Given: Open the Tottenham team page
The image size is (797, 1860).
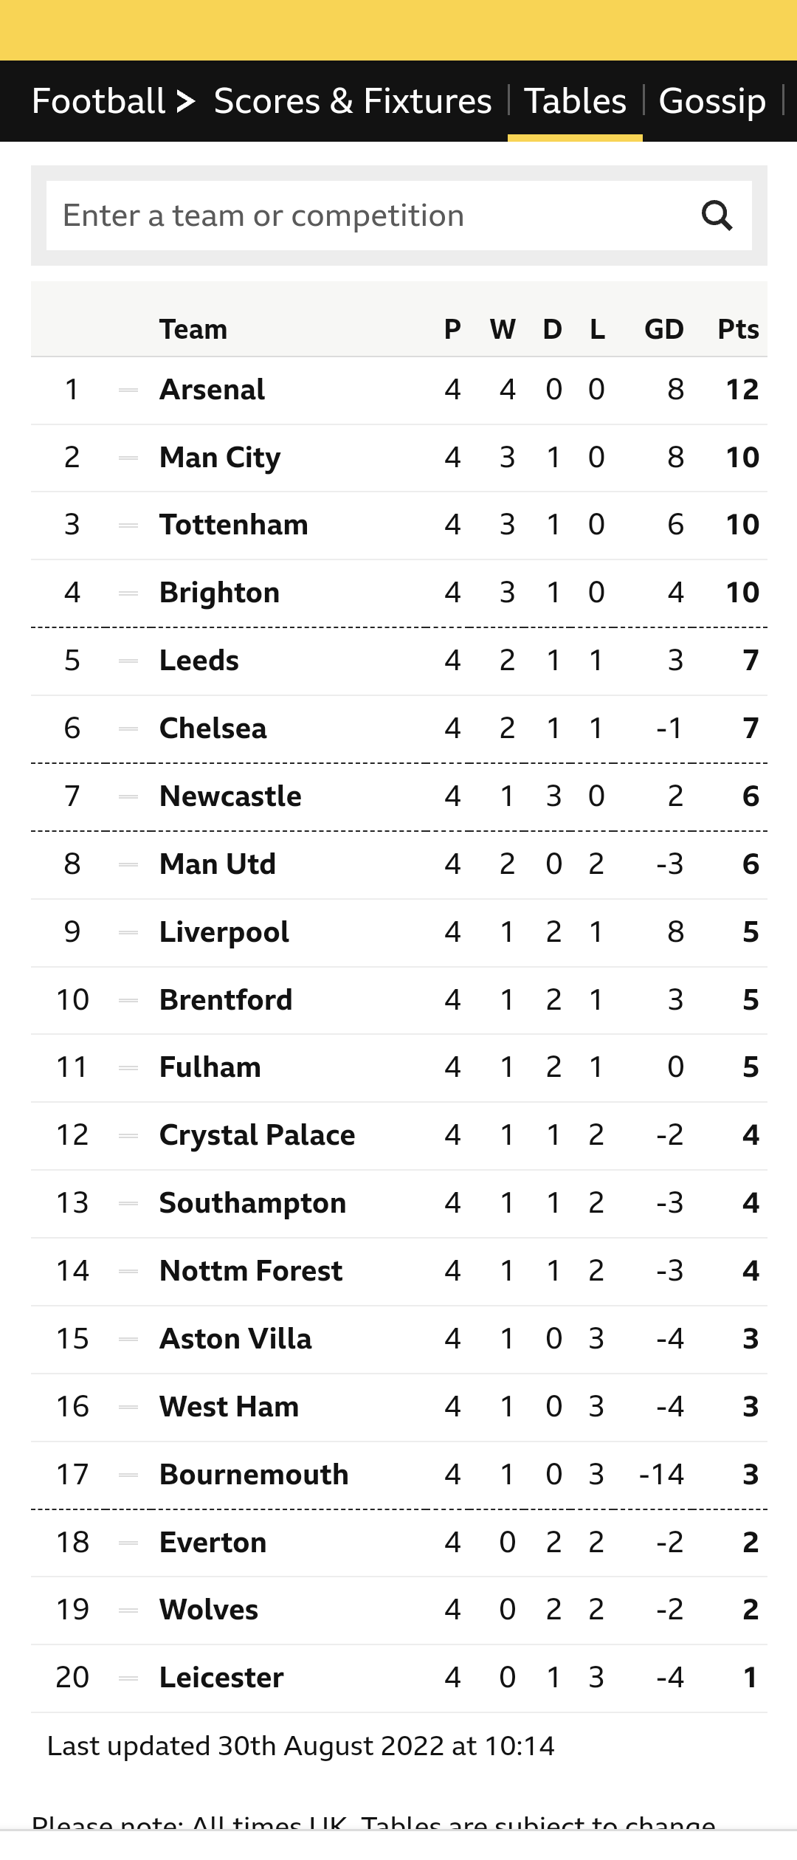Looking at the screenshot, I should click(234, 525).
